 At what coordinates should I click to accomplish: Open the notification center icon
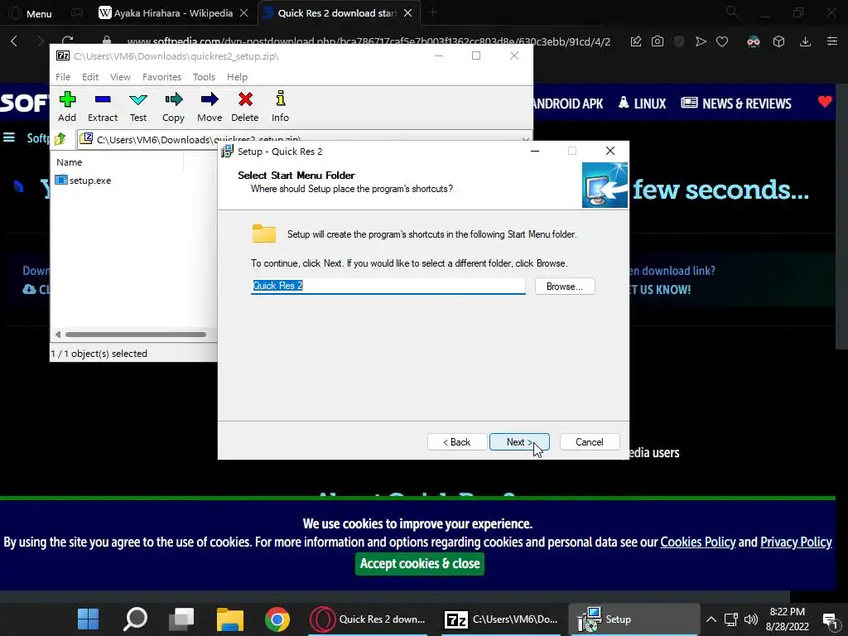830,619
